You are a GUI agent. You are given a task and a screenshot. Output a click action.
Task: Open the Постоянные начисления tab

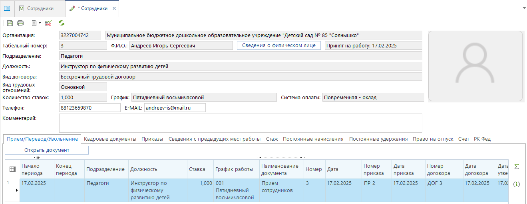[313, 139]
